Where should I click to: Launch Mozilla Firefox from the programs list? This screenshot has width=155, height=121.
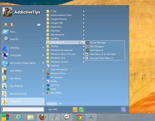(x=56, y=73)
